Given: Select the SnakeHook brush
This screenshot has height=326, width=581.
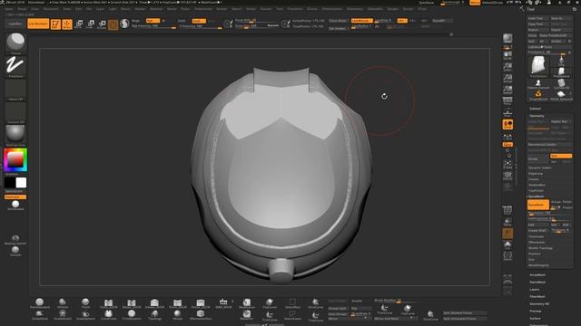Looking at the screenshot, I should pyautogui.click(x=40, y=314).
